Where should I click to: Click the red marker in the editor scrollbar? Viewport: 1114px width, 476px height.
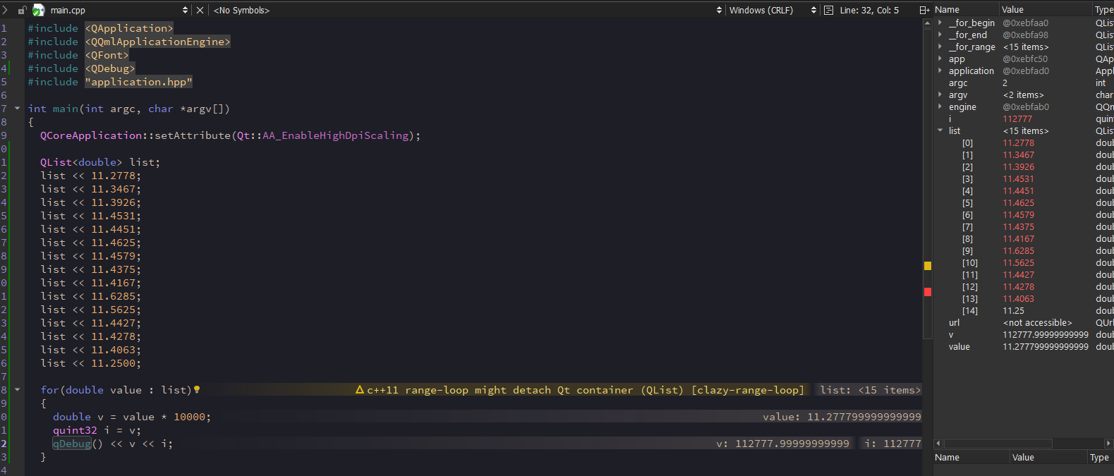pyautogui.click(x=928, y=292)
